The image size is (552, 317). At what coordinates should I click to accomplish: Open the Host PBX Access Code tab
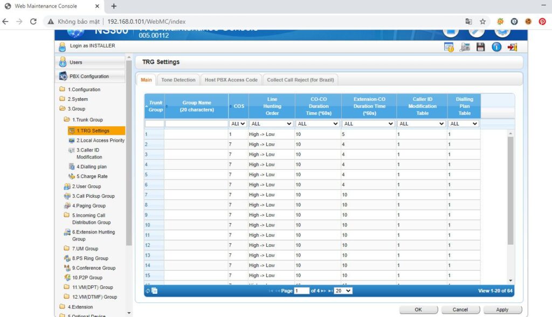pyautogui.click(x=231, y=80)
